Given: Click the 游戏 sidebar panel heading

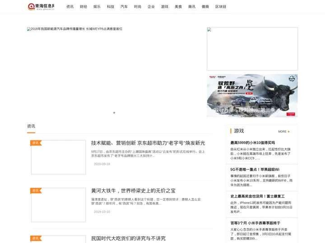Looking at the screenshot, I should pos(239,131).
